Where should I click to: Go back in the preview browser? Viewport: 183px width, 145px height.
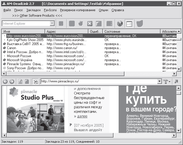coord(5,82)
